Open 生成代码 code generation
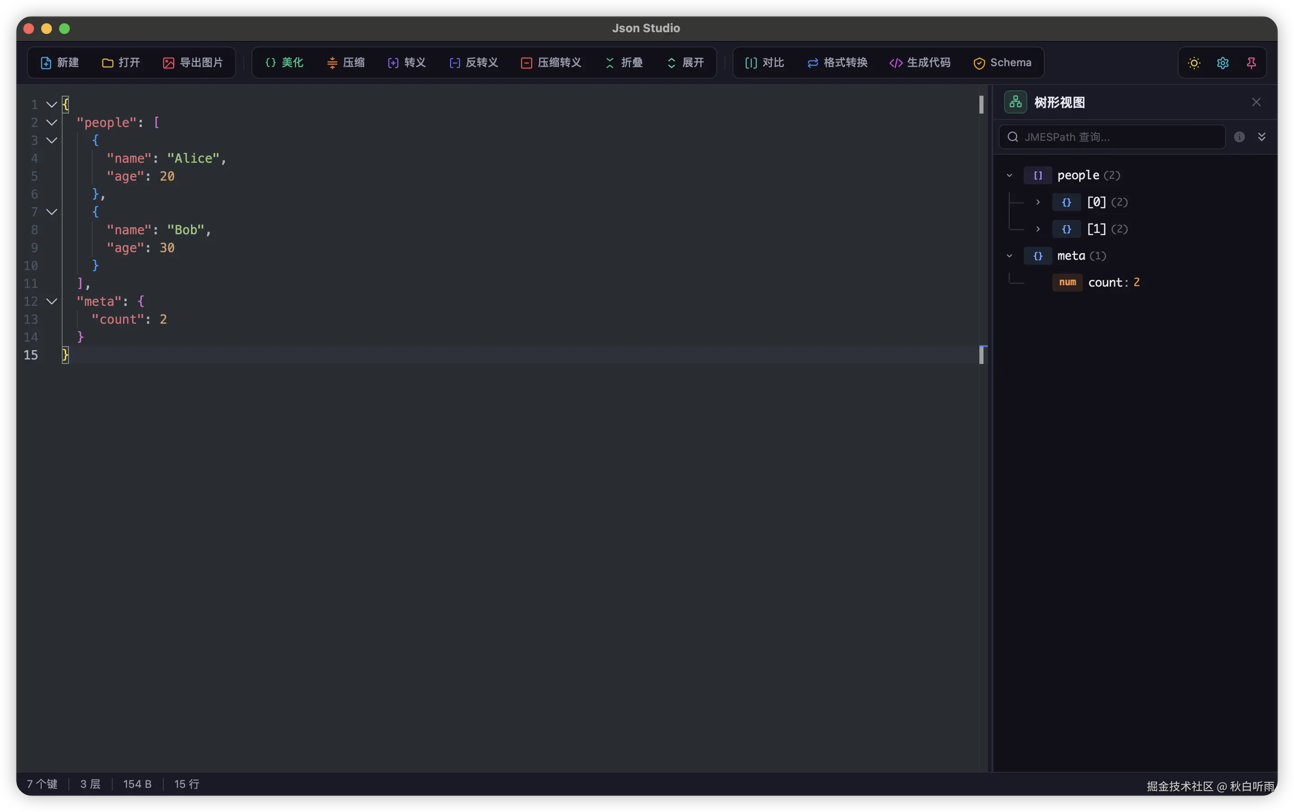 919,62
